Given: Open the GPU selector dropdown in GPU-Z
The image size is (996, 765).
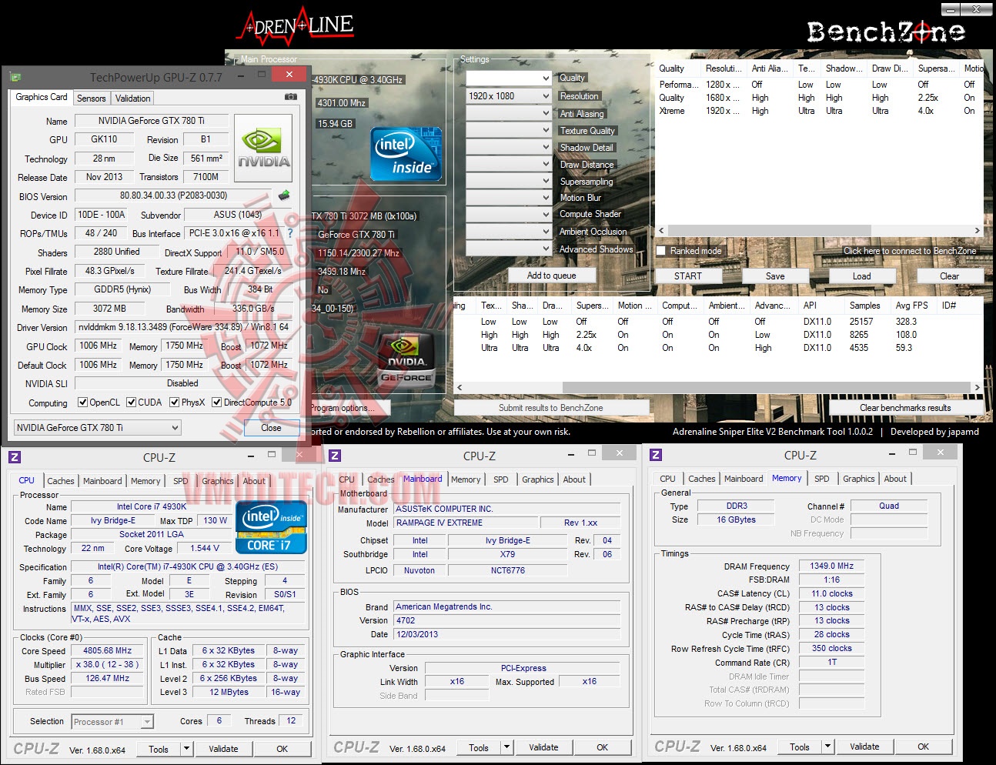Looking at the screenshot, I should [98, 428].
